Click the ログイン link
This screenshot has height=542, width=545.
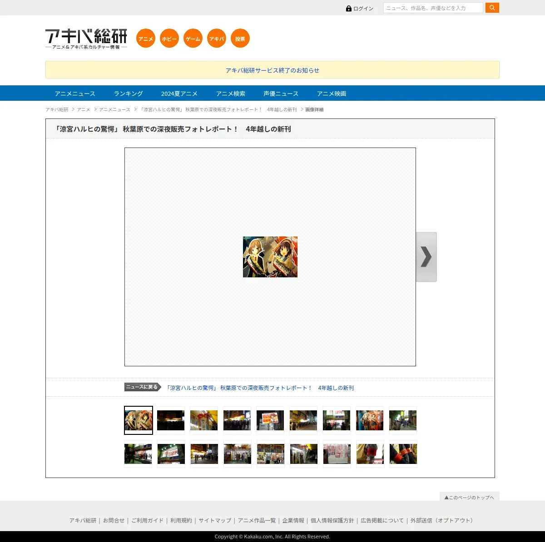coord(363,9)
